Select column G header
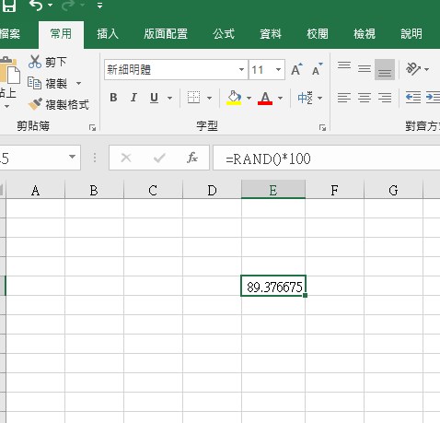This screenshot has width=440, height=423. (393, 191)
